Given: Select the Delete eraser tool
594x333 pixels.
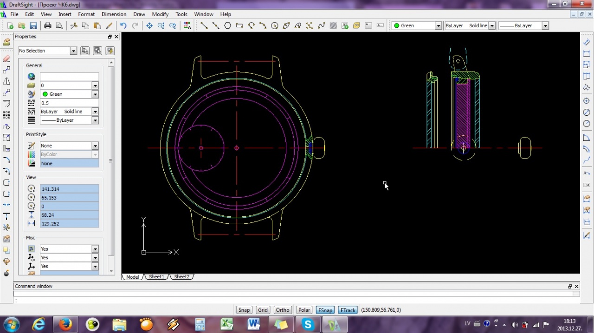Looking at the screenshot, I should coord(6,59).
